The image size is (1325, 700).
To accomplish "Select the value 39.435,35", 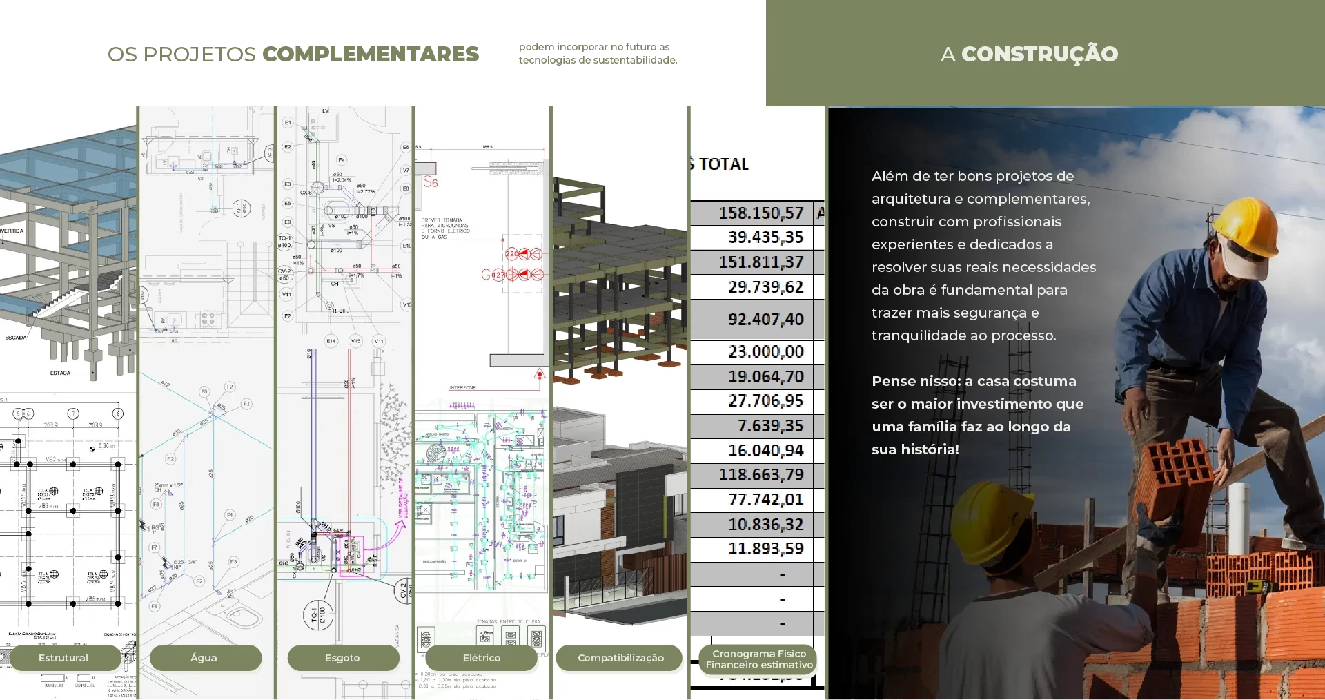I will coord(765,237).
